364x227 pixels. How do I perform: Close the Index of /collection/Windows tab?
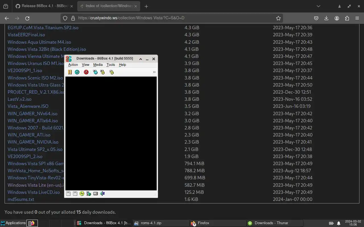[136, 6]
